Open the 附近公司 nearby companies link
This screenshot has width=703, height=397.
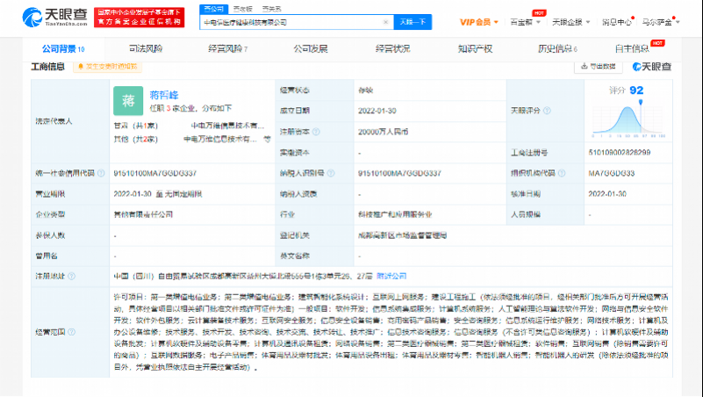(391, 277)
